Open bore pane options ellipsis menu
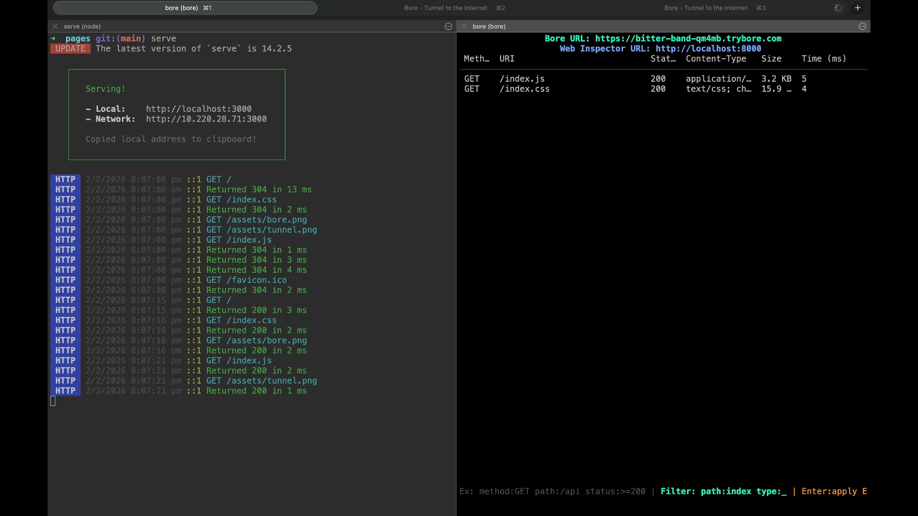The height and width of the screenshot is (516, 918). (x=862, y=26)
